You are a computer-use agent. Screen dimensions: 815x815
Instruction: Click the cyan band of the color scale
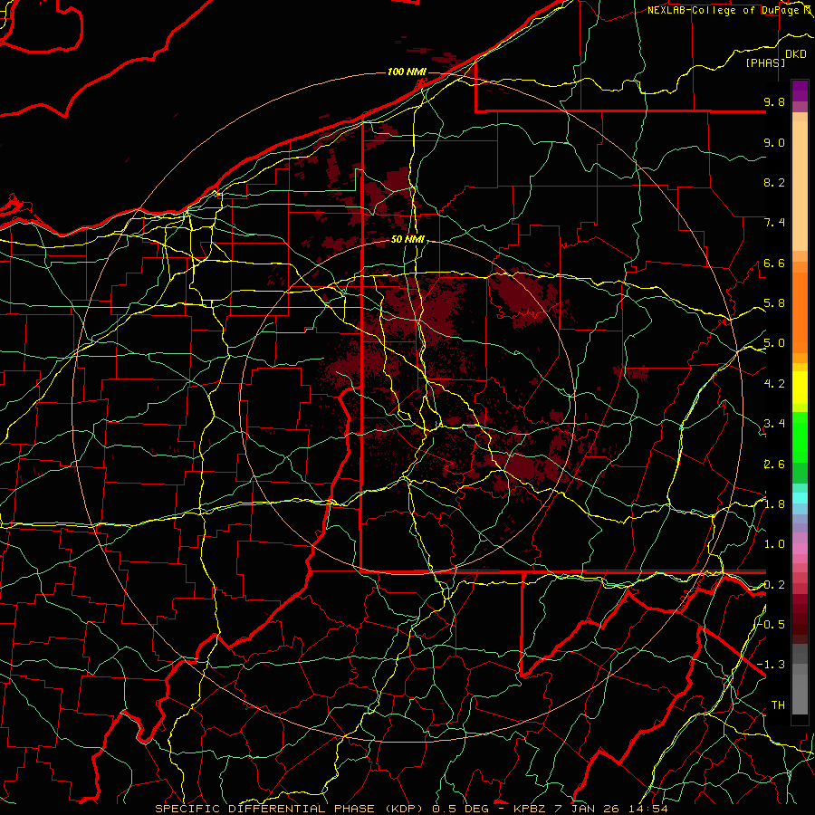pos(800,498)
